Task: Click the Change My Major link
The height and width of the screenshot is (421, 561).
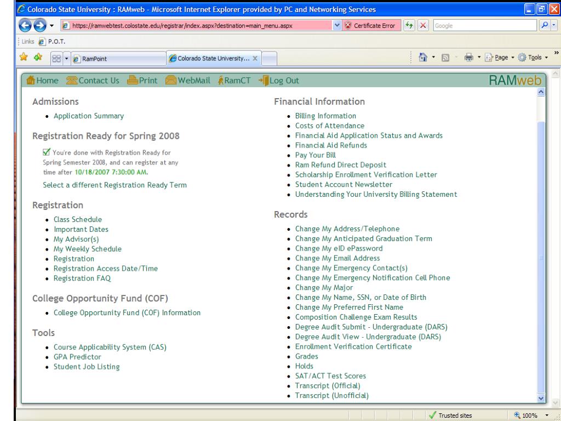Action: (x=324, y=287)
